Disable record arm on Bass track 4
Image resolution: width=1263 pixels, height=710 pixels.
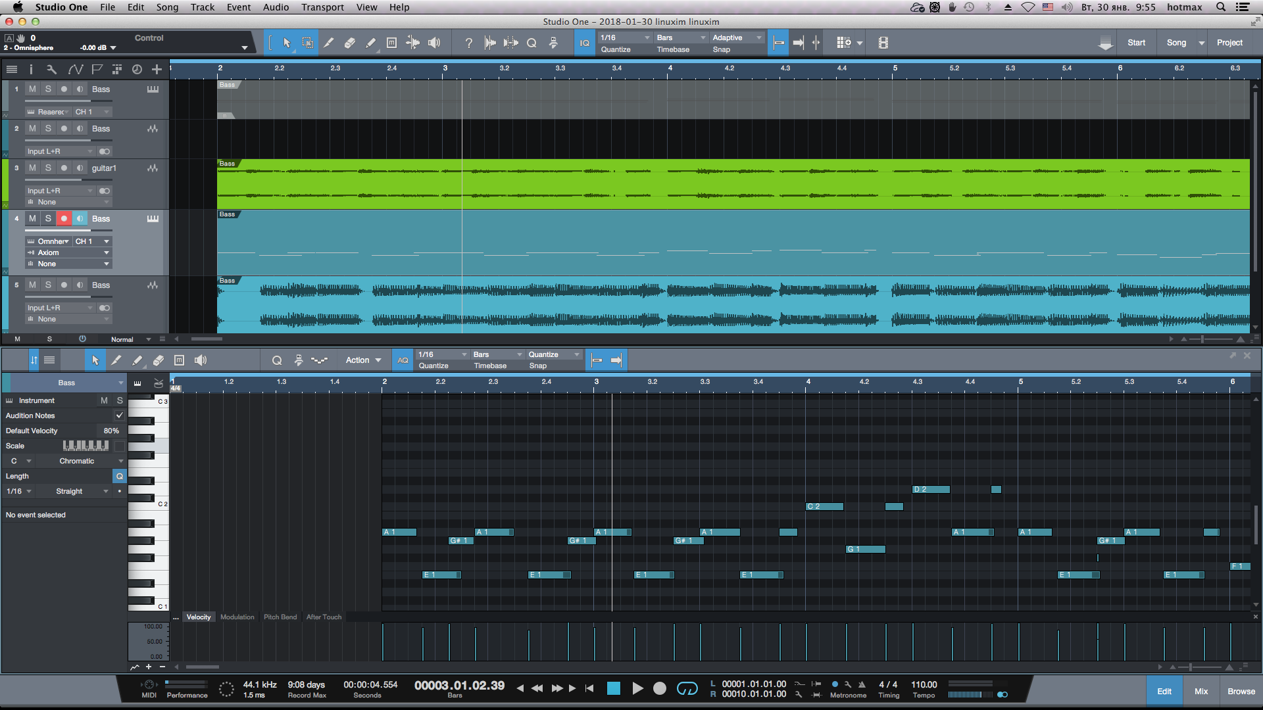coord(64,218)
